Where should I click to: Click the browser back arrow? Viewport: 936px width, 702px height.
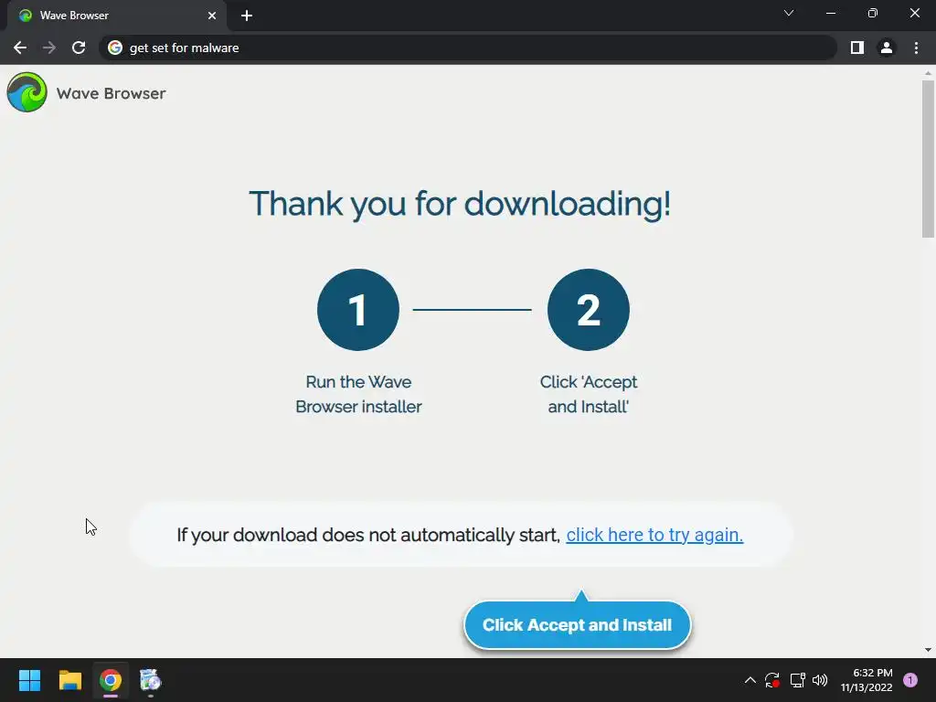pyautogui.click(x=20, y=48)
